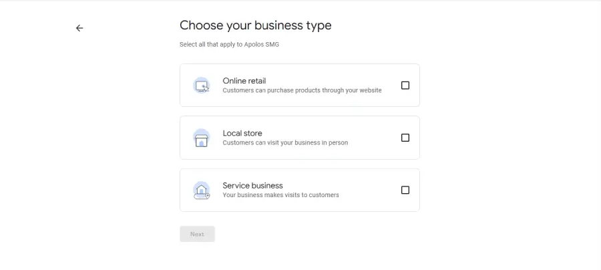The height and width of the screenshot is (270, 601).
Task: Select the 'Local store' title text
Action: pyautogui.click(x=242, y=133)
